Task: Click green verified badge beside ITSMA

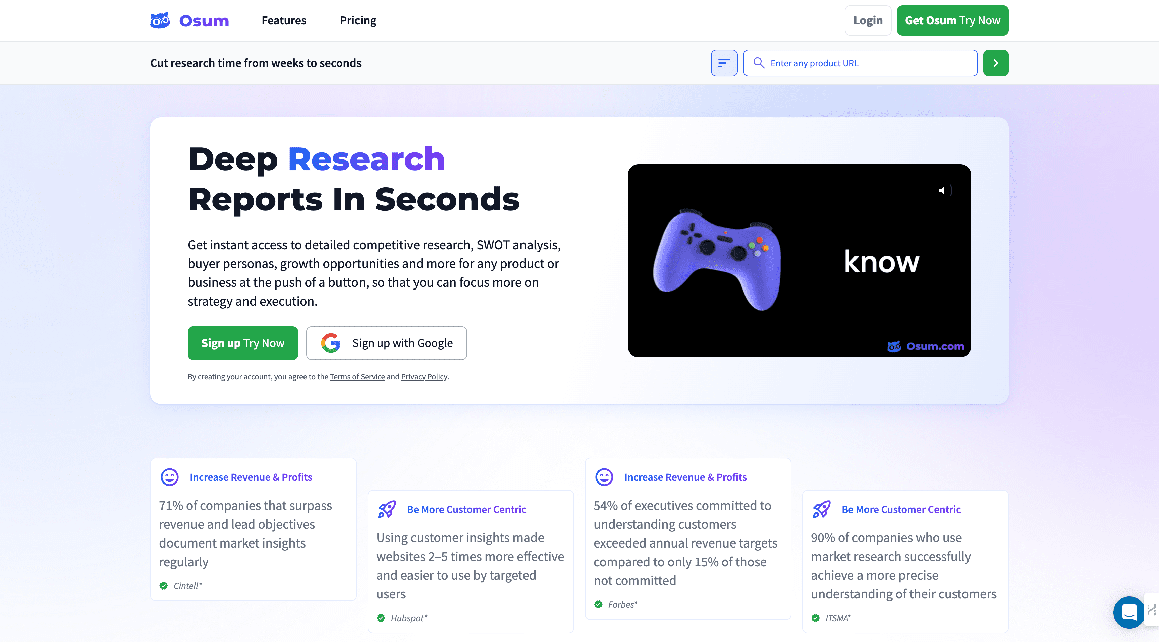Action: [x=816, y=618]
